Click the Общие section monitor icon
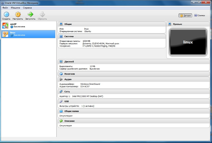The width and height of the screenshot is (212, 143). point(61,24)
